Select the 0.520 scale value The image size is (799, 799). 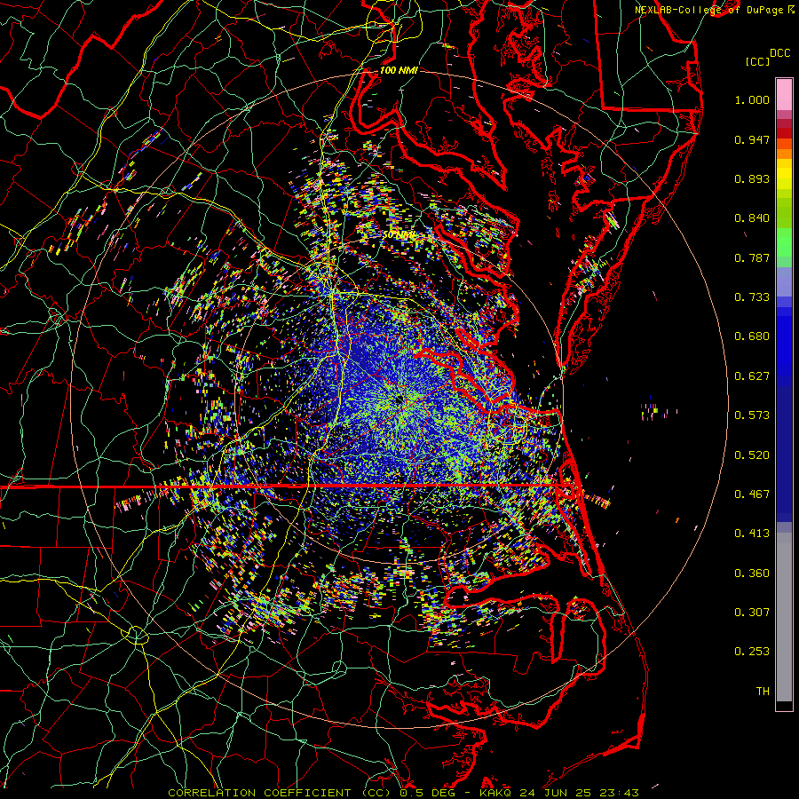(752, 455)
